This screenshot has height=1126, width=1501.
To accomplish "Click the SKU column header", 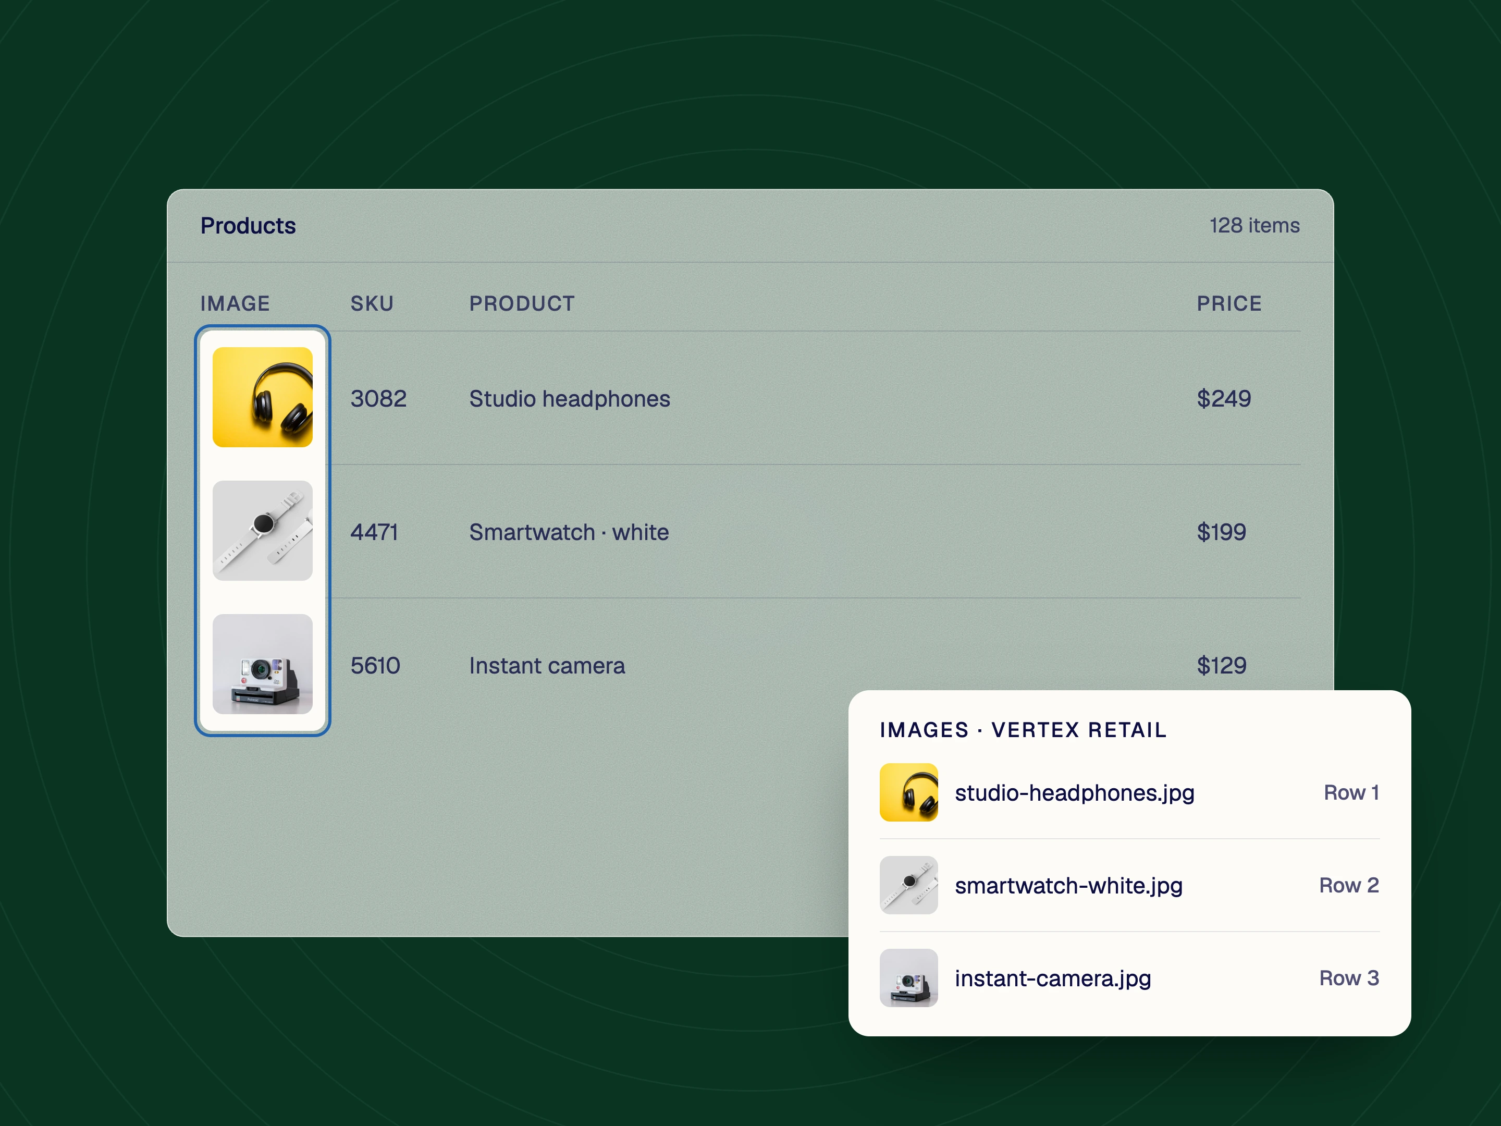I will (372, 303).
